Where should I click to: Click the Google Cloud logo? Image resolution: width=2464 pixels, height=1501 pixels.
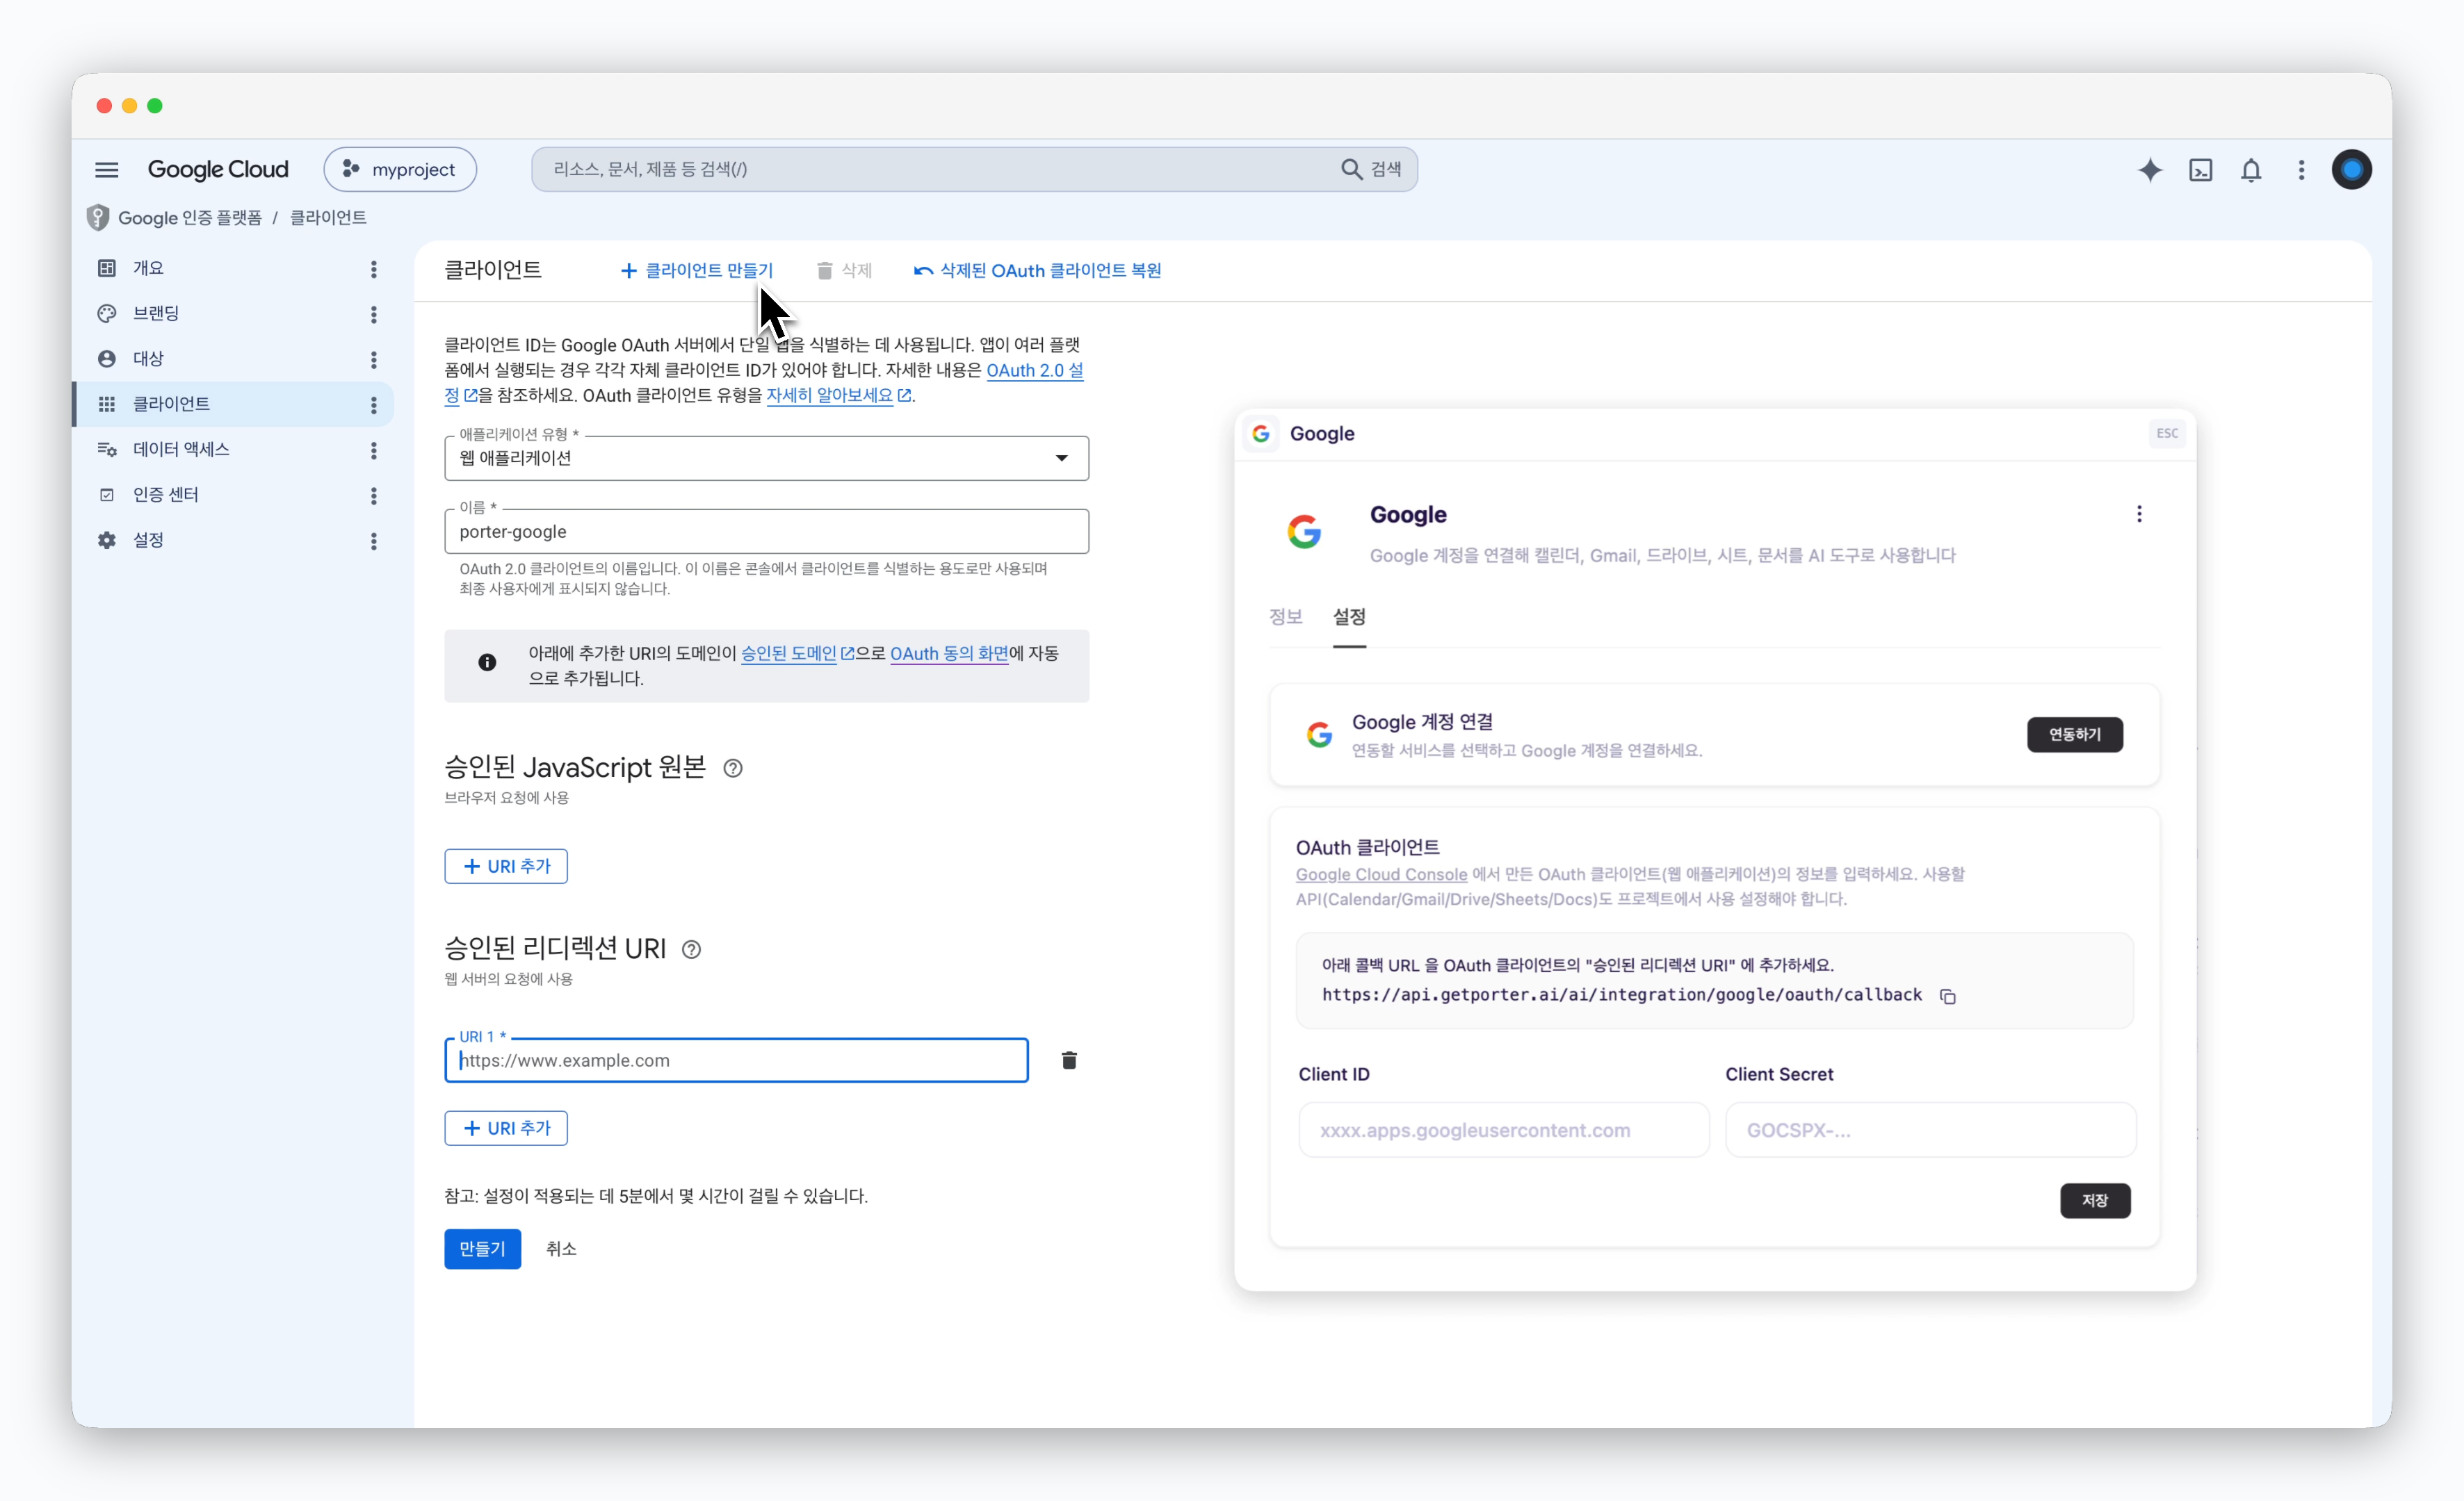click(218, 170)
